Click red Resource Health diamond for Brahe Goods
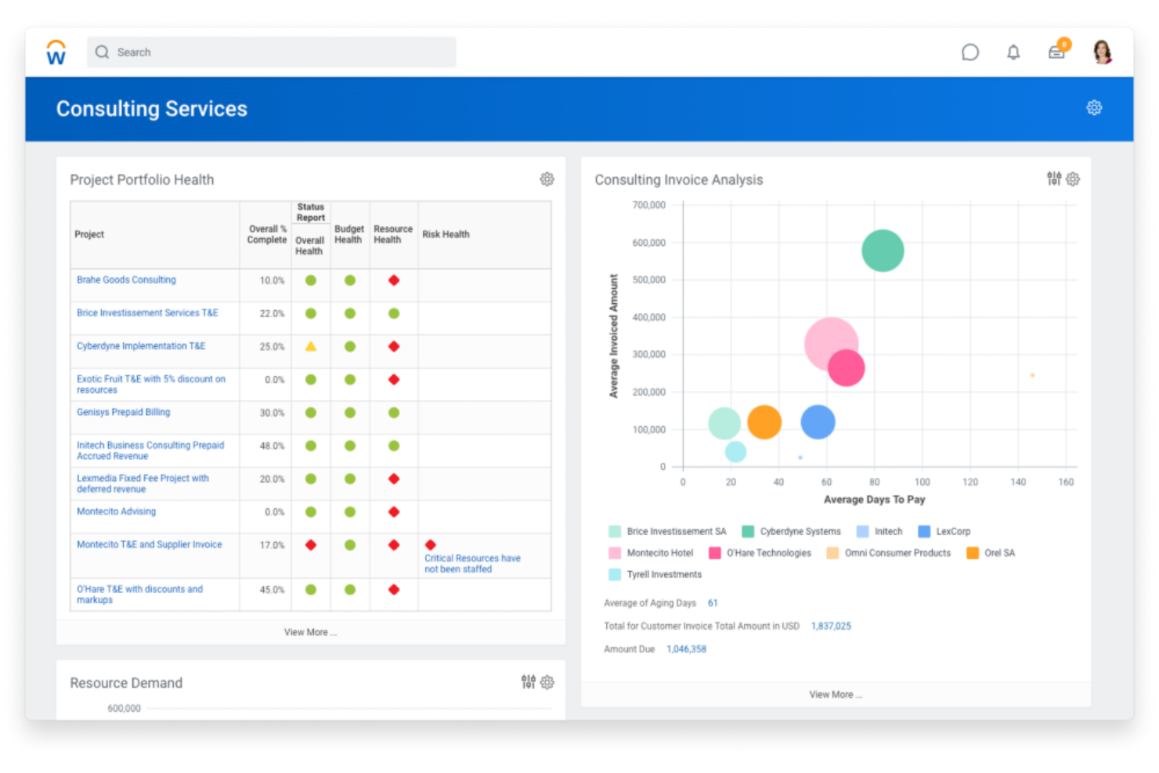Viewport: 1159px width, 773px height. pyautogui.click(x=394, y=280)
